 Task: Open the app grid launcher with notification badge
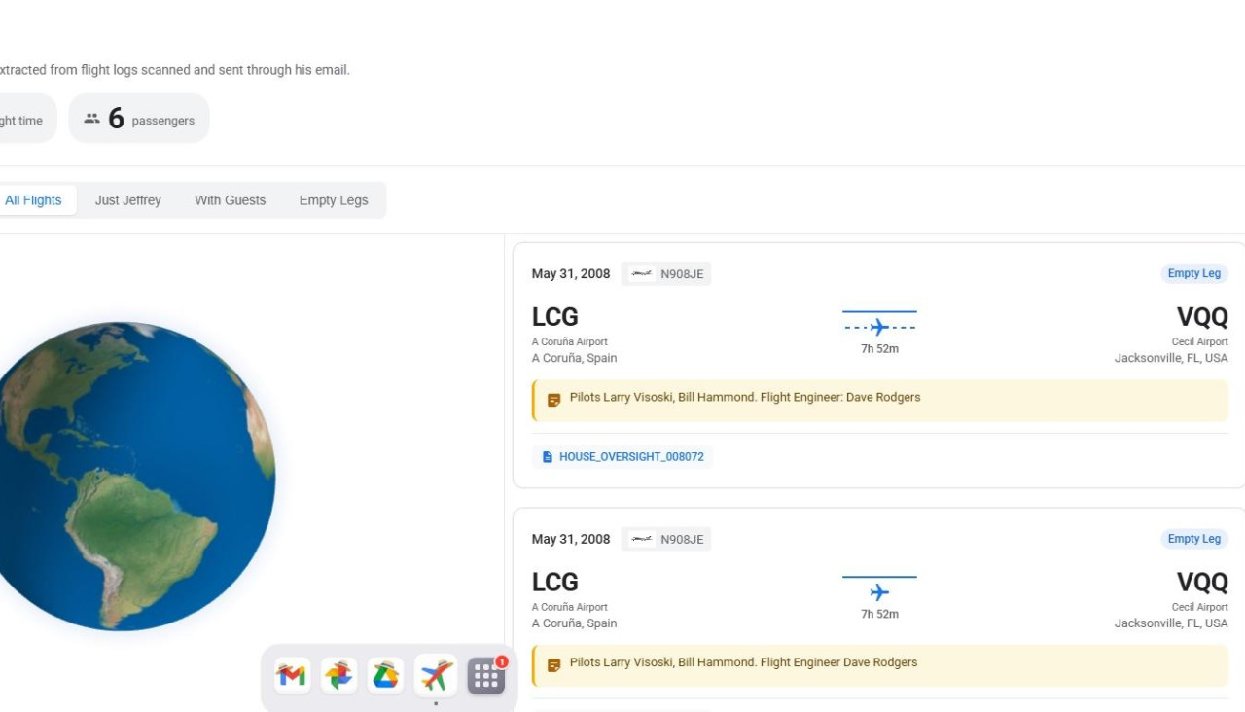point(485,675)
